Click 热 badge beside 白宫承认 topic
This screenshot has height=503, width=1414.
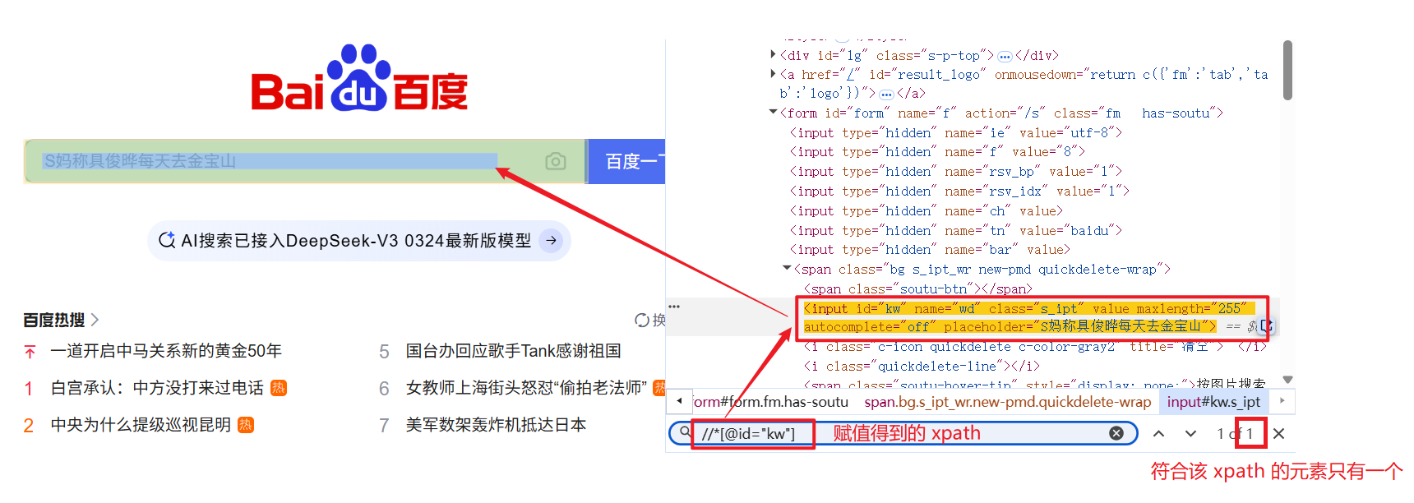click(279, 388)
